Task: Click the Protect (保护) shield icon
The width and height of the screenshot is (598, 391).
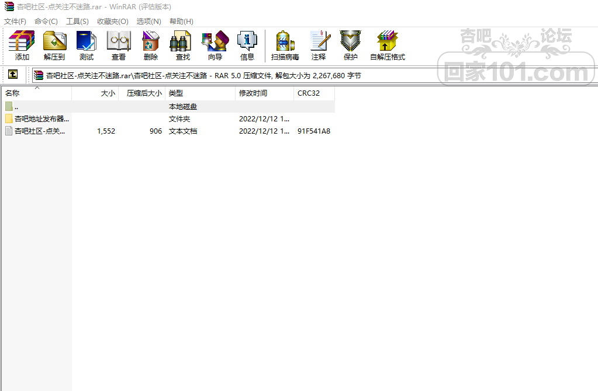Action: pos(351,41)
